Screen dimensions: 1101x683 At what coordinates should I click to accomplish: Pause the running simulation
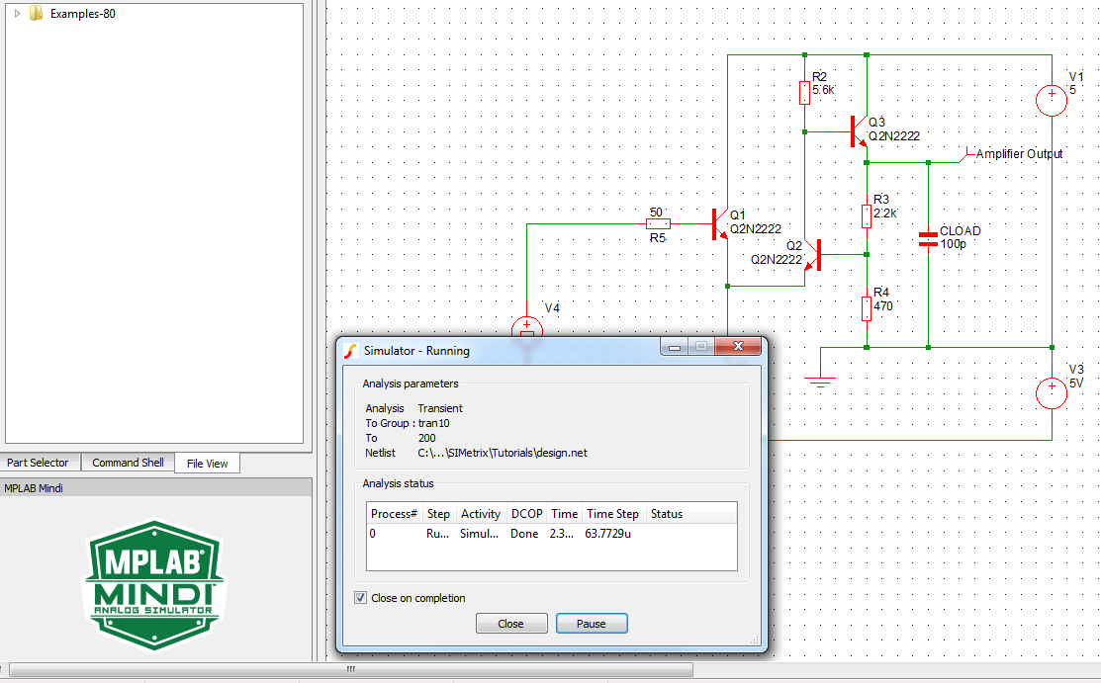tap(591, 624)
